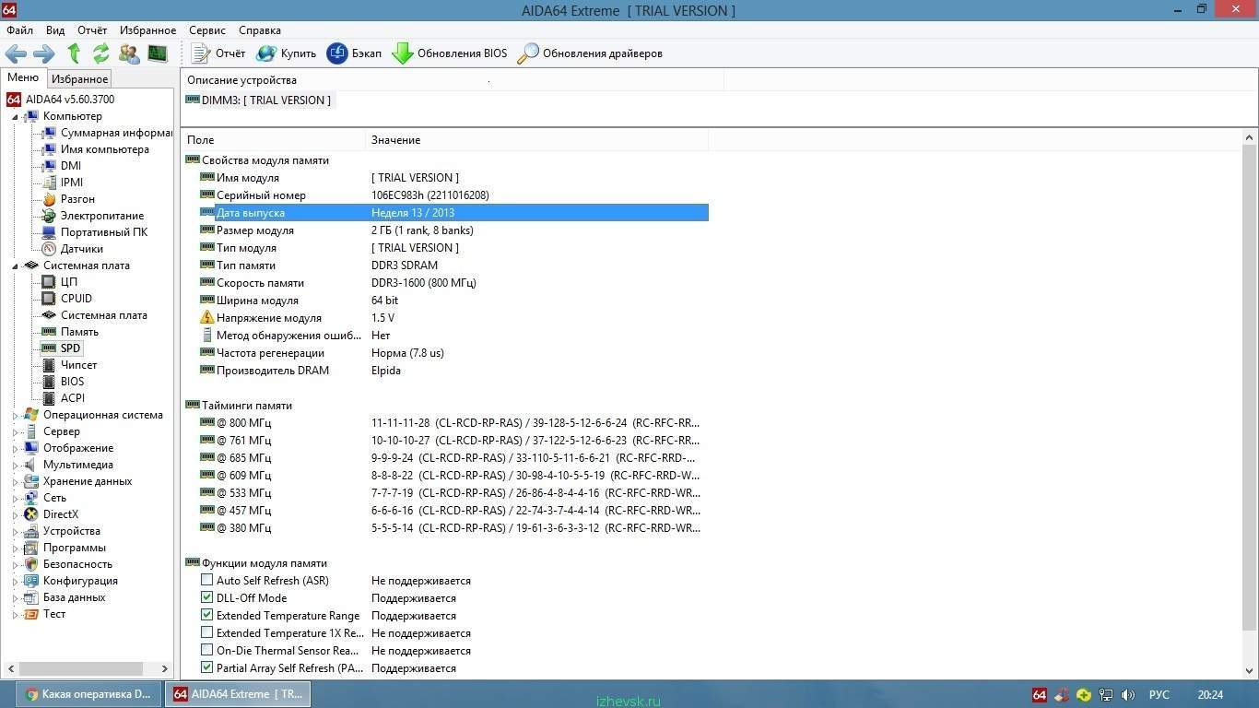
Task: Toggle Extended Temperature Range checkbox
Action: (207, 616)
